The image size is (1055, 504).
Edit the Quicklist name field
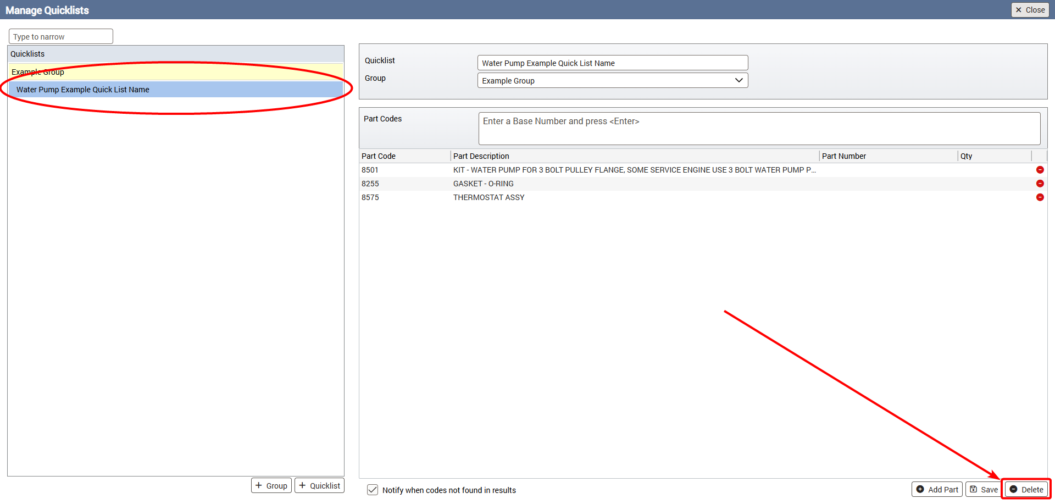coord(612,63)
